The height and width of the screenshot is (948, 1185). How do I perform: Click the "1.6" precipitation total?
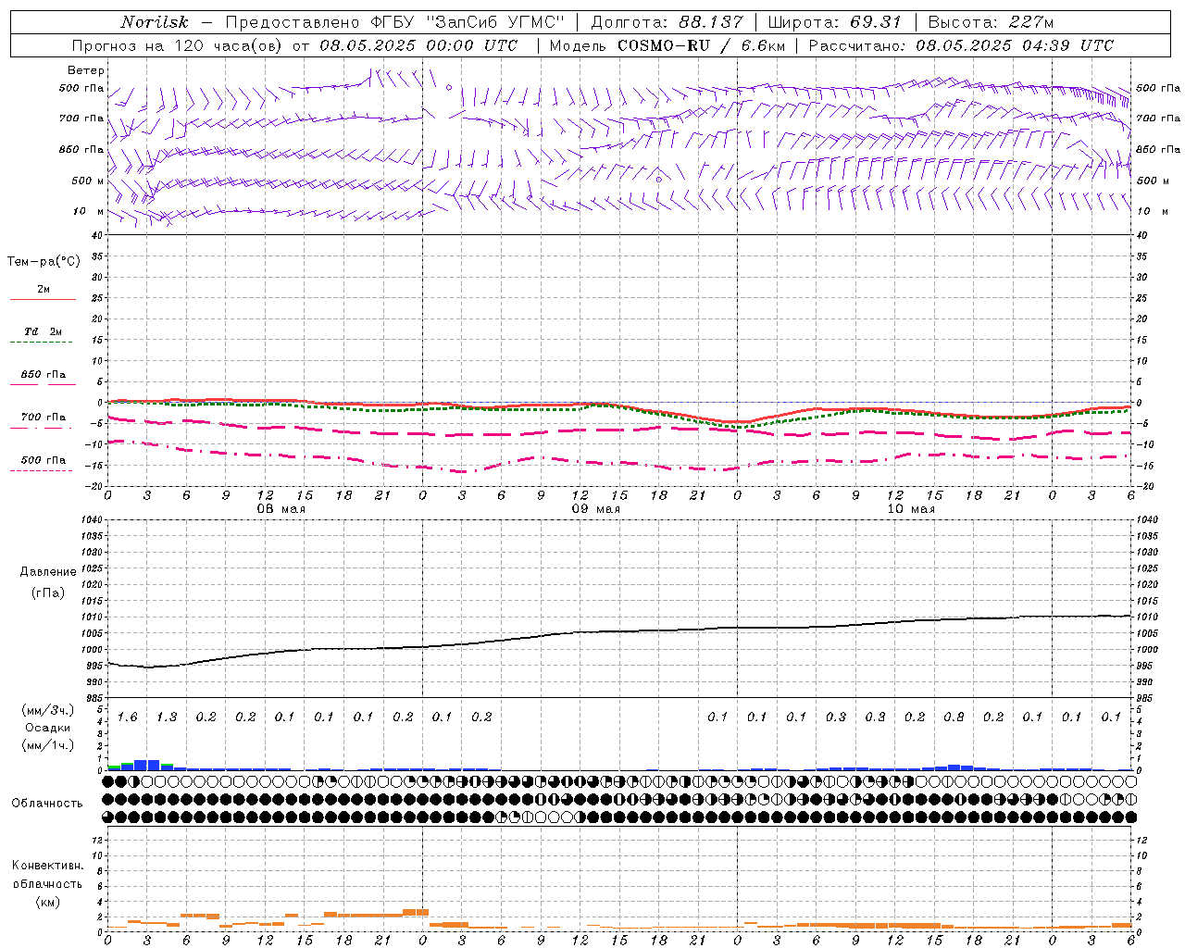pyautogui.click(x=128, y=717)
